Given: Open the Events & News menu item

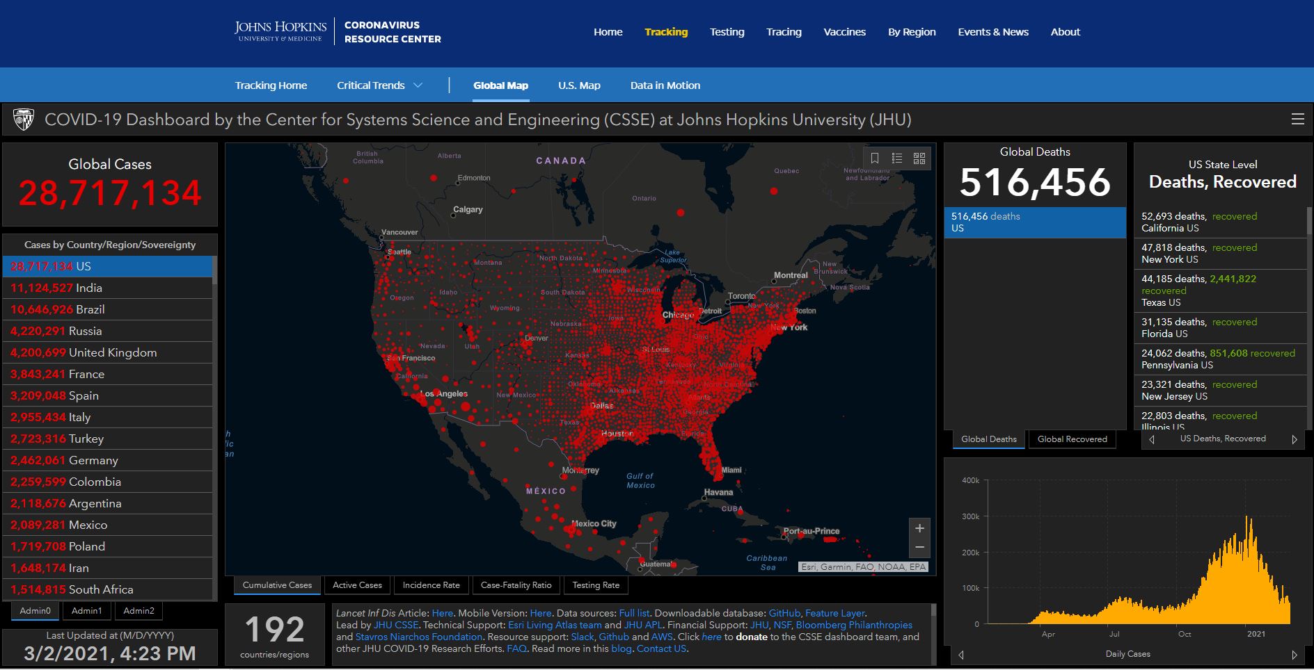Looking at the screenshot, I should tap(993, 32).
